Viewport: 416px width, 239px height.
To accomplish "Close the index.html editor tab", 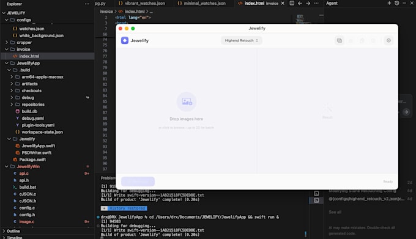I will [x=283, y=3].
